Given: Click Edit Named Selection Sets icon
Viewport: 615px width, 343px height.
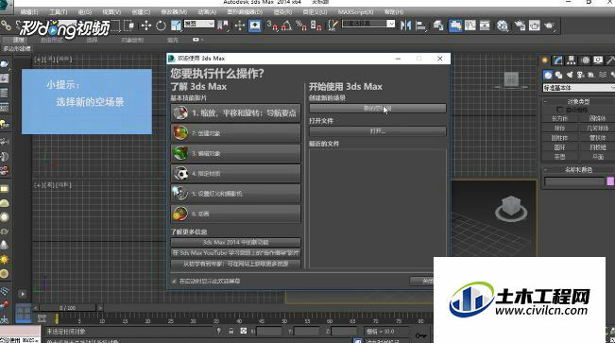Looking at the screenshot, I should [x=333, y=26].
